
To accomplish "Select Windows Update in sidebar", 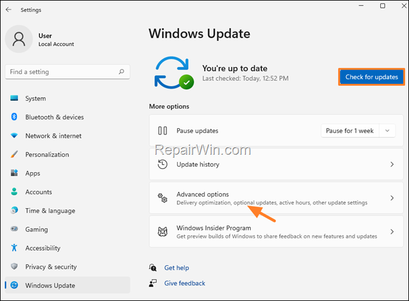I will [67, 285].
